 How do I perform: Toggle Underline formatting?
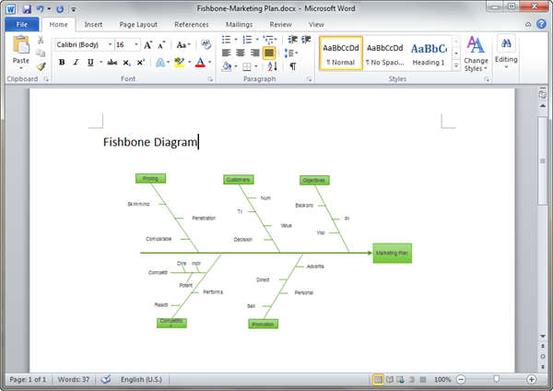pos(90,63)
